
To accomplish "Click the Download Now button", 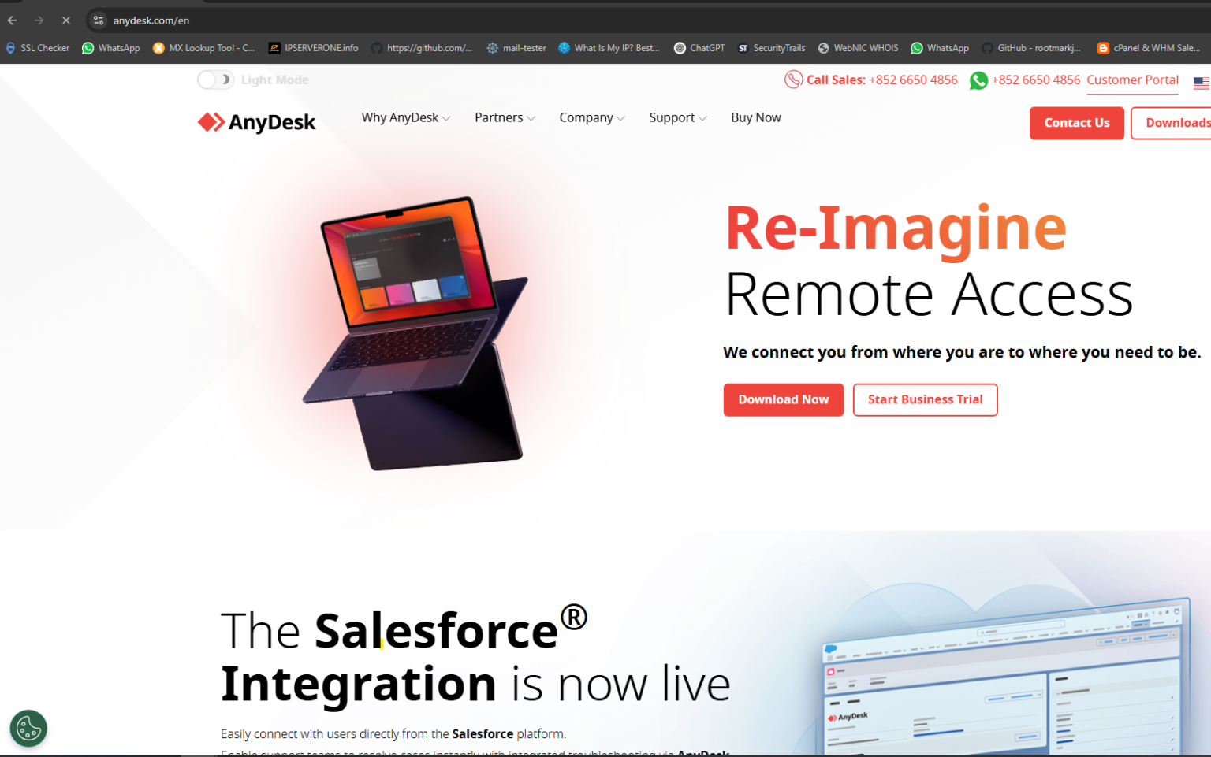I will point(783,399).
